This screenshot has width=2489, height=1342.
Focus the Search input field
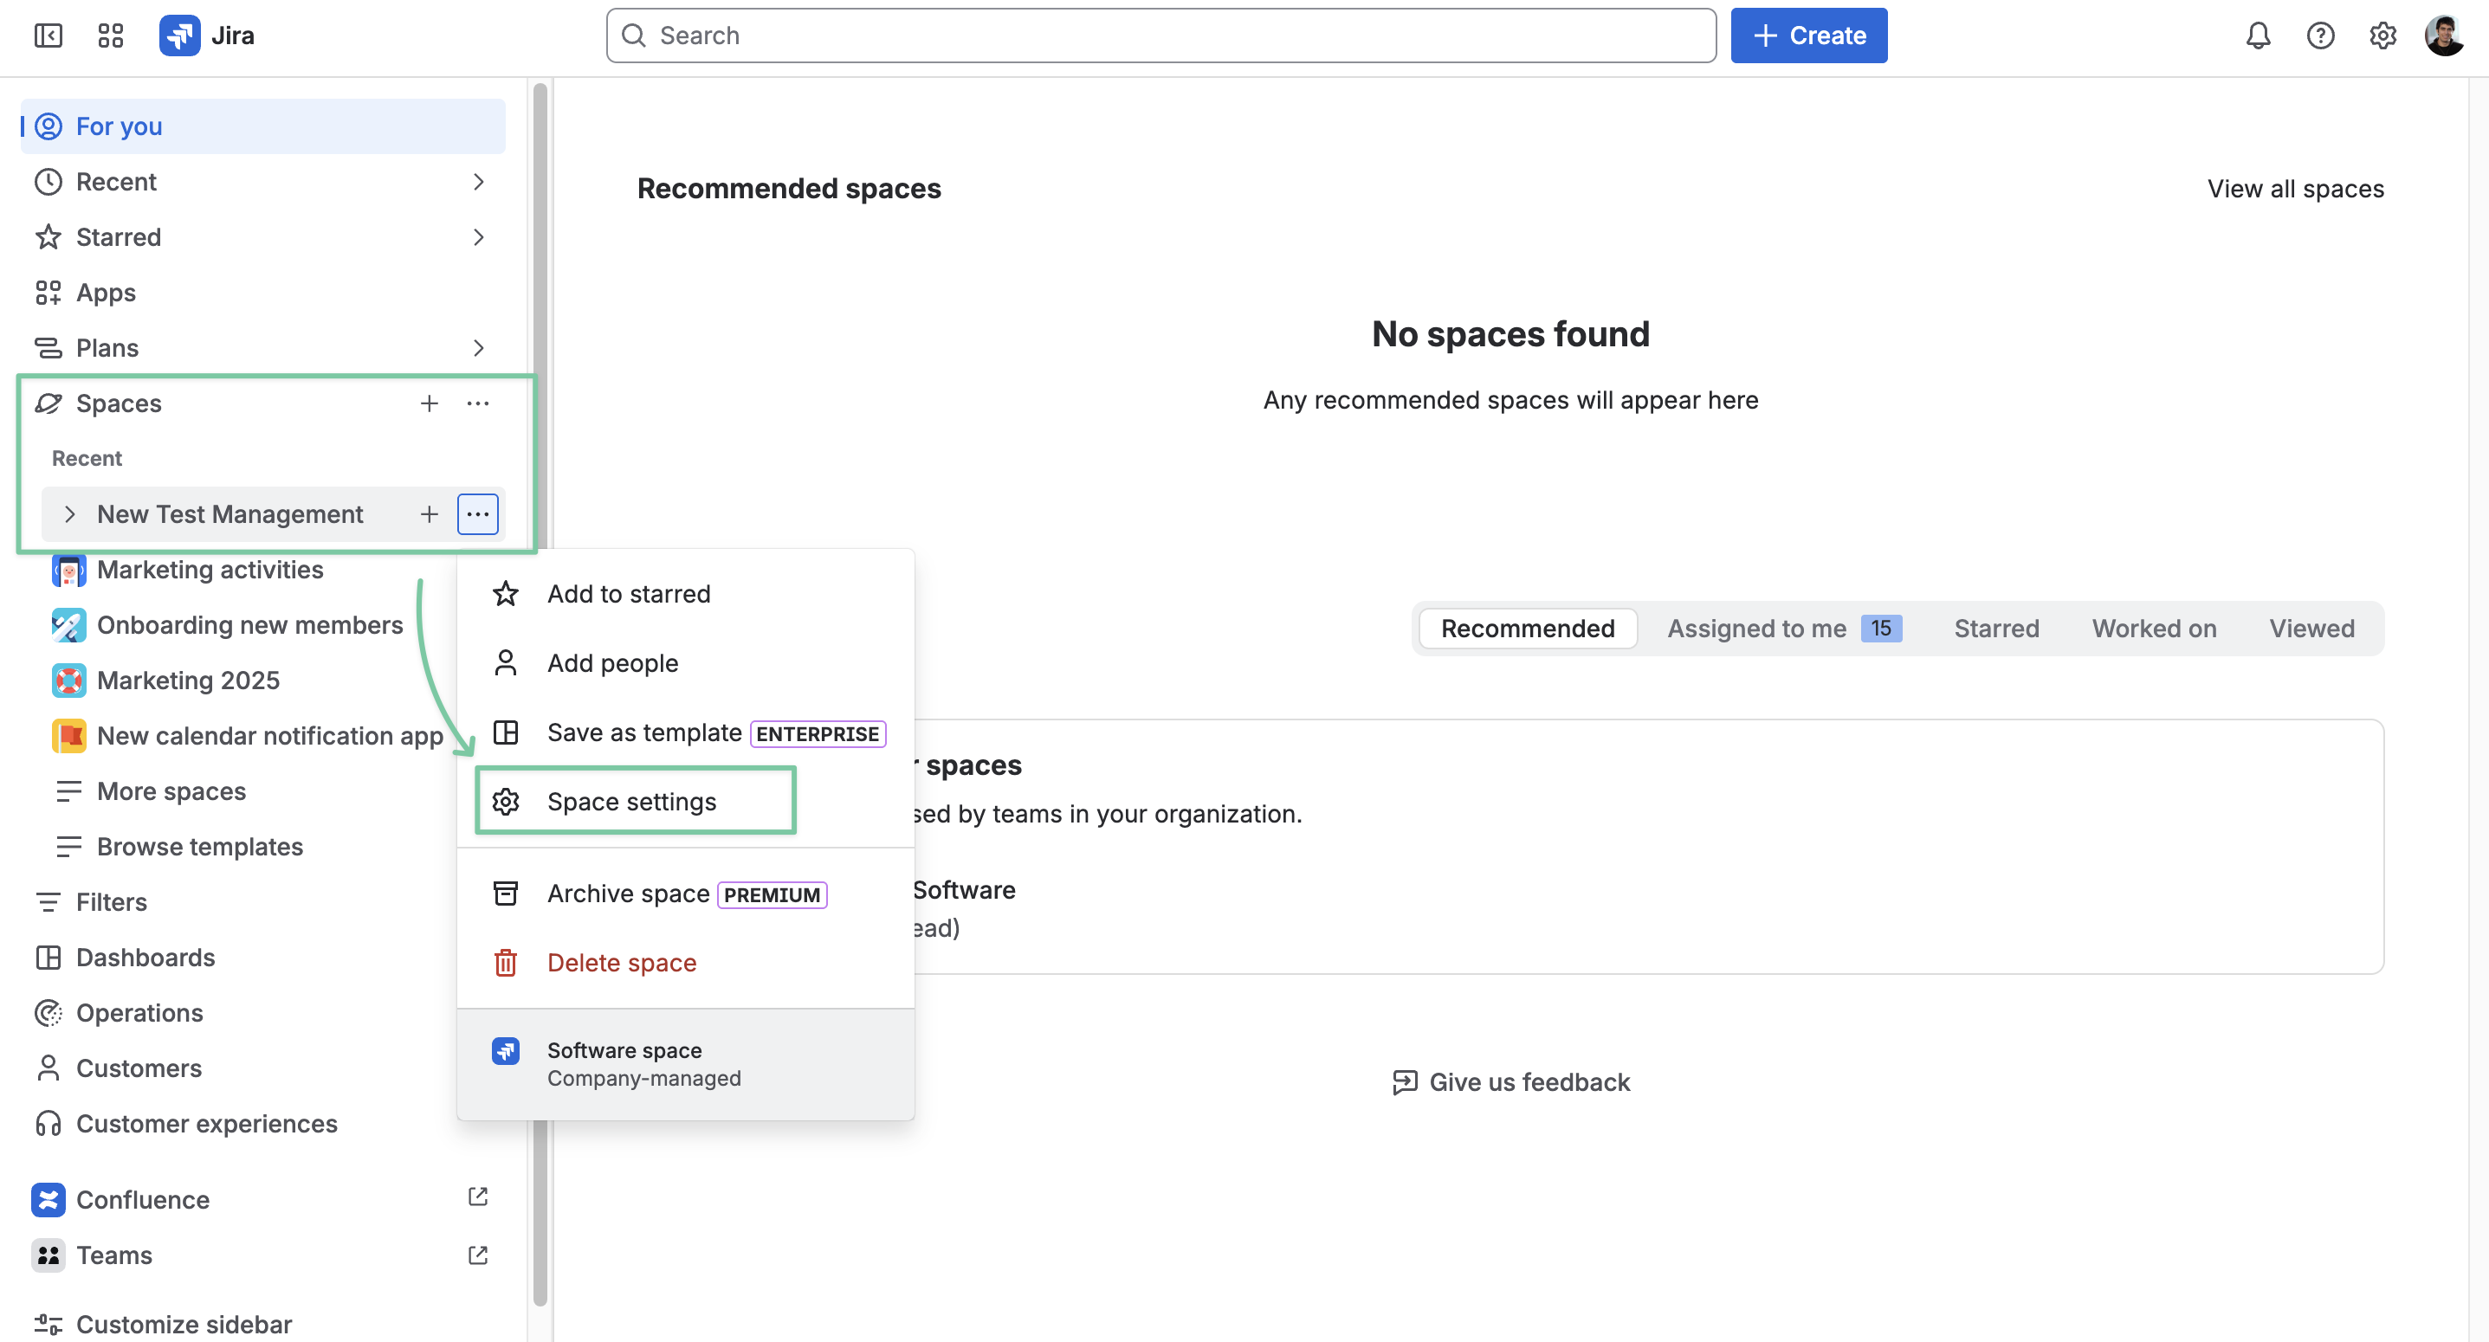click(1160, 35)
